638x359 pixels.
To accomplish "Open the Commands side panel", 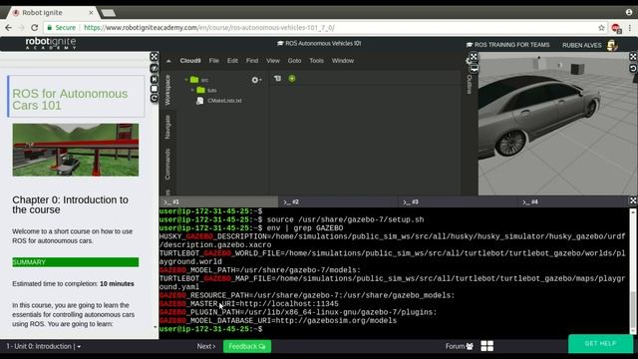I will (x=167, y=164).
